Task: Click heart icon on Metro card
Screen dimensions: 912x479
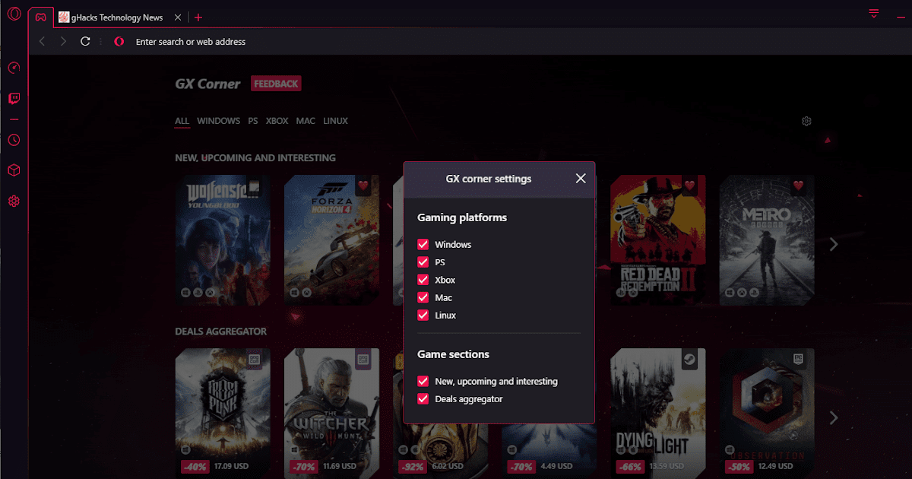Action: [799, 186]
